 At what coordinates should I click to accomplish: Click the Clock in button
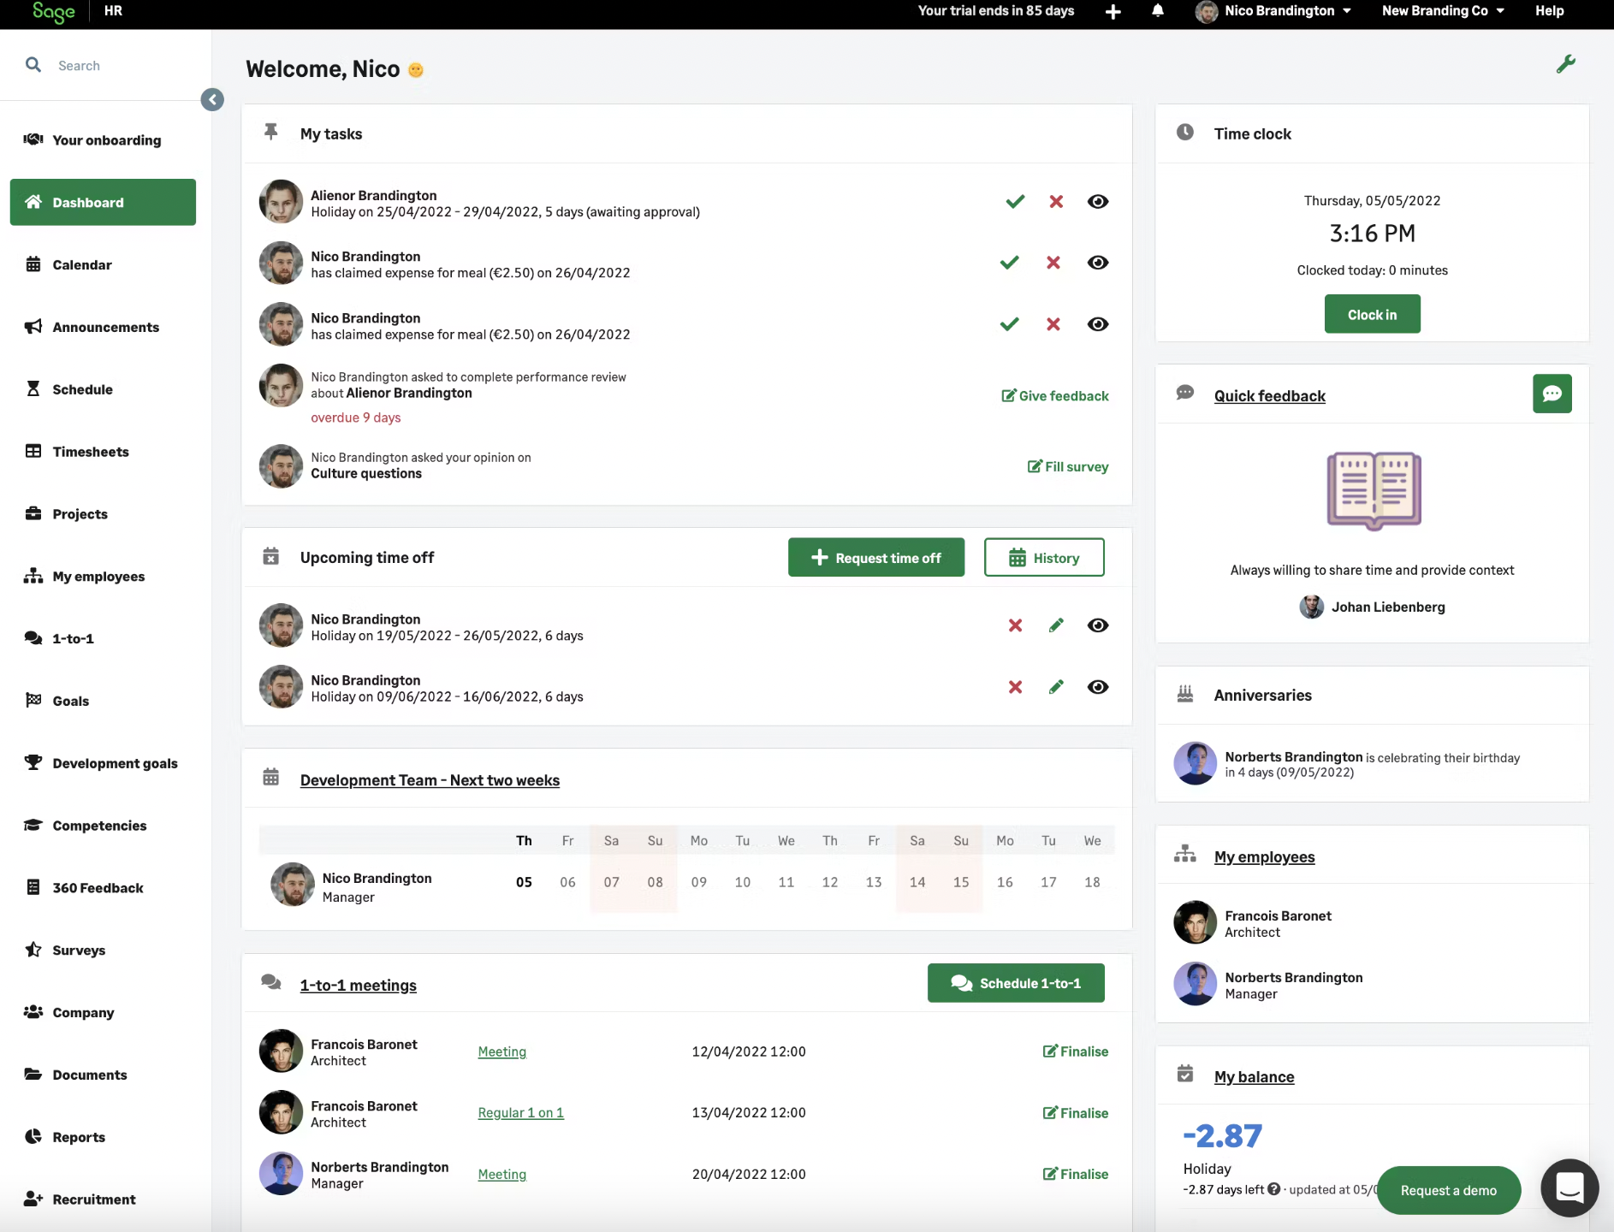(x=1372, y=314)
